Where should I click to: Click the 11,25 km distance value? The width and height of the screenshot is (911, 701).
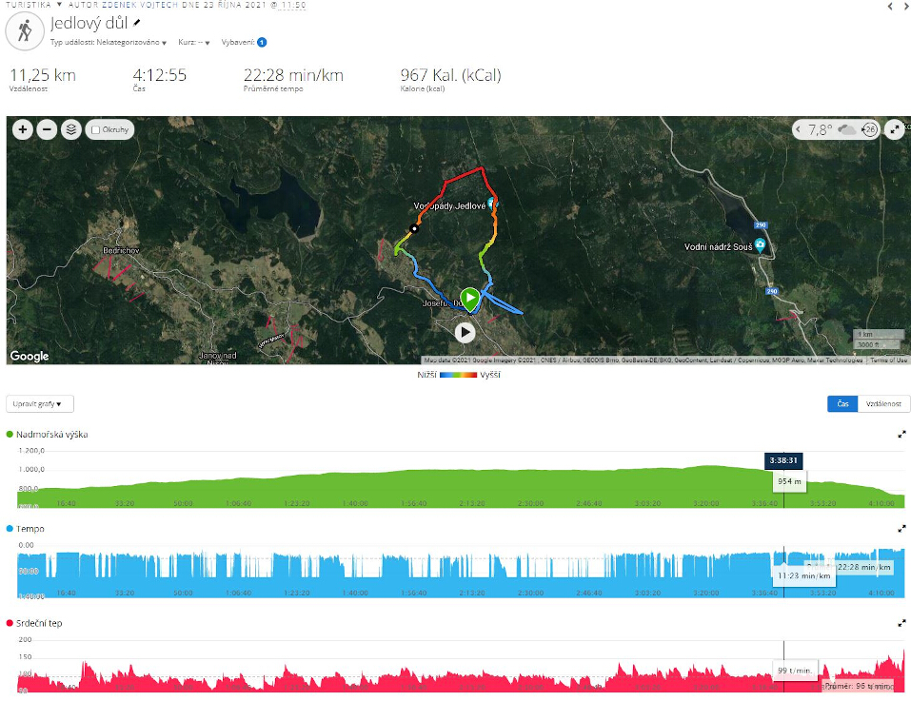pyautogui.click(x=43, y=75)
